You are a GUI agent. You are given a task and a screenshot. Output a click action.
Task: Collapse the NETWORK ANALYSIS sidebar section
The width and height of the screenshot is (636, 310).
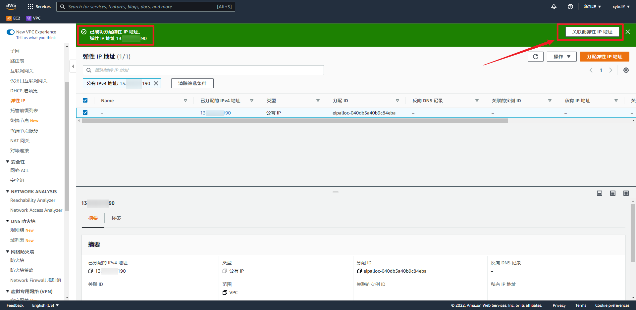coord(8,191)
